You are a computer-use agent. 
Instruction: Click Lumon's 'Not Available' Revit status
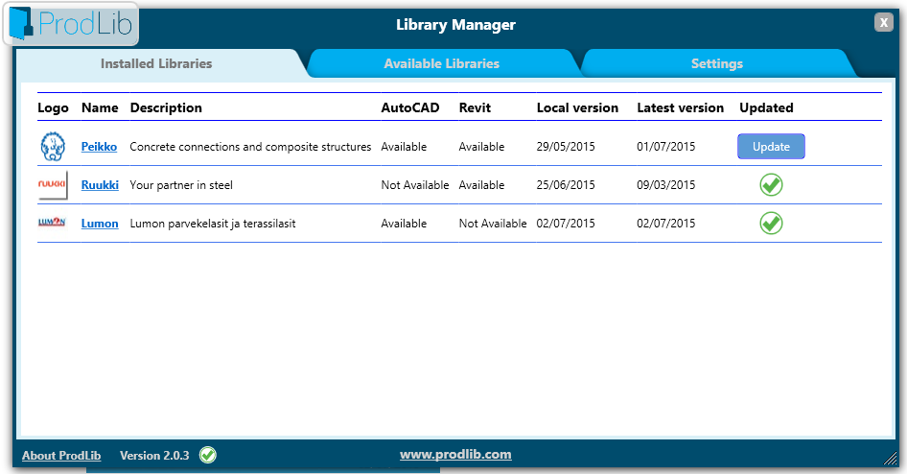pyautogui.click(x=493, y=223)
